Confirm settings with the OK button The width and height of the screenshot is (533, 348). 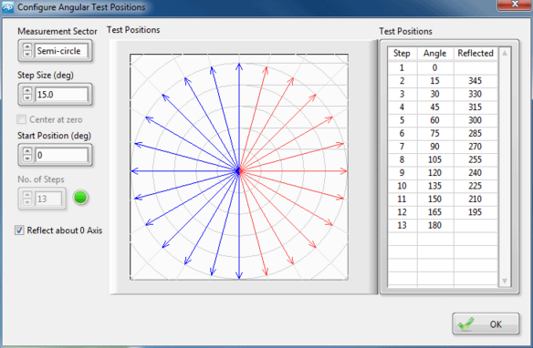point(486,324)
